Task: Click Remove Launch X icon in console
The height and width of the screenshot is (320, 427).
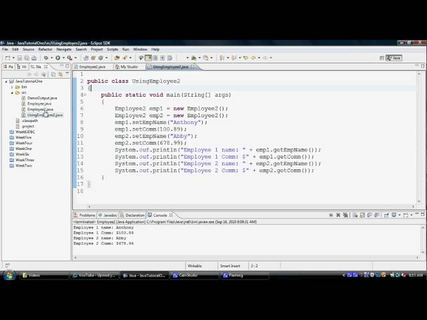Action: (x=338, y=215)
